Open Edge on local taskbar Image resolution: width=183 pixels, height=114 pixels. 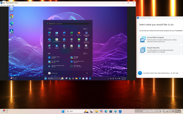[x=106, y=111]
